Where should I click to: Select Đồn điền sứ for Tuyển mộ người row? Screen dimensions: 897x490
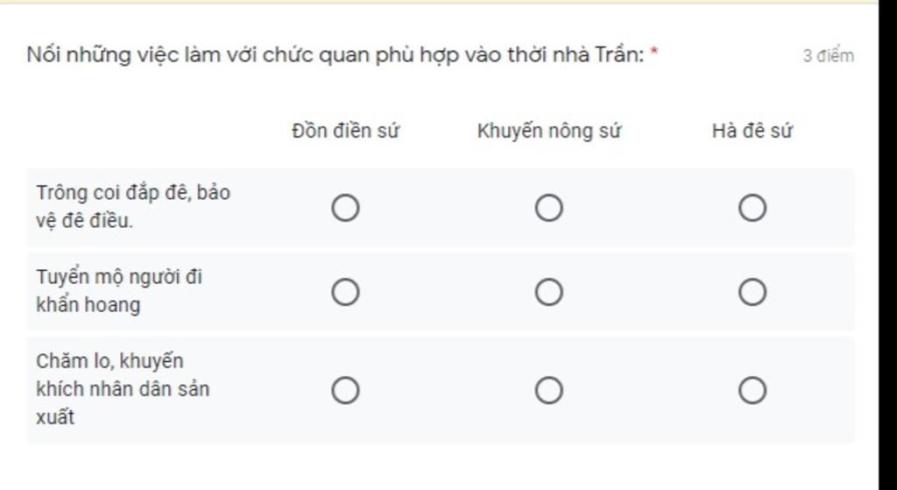[x=345, y=292]
